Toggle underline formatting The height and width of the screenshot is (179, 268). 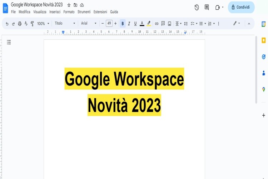(x=135, y=24)
